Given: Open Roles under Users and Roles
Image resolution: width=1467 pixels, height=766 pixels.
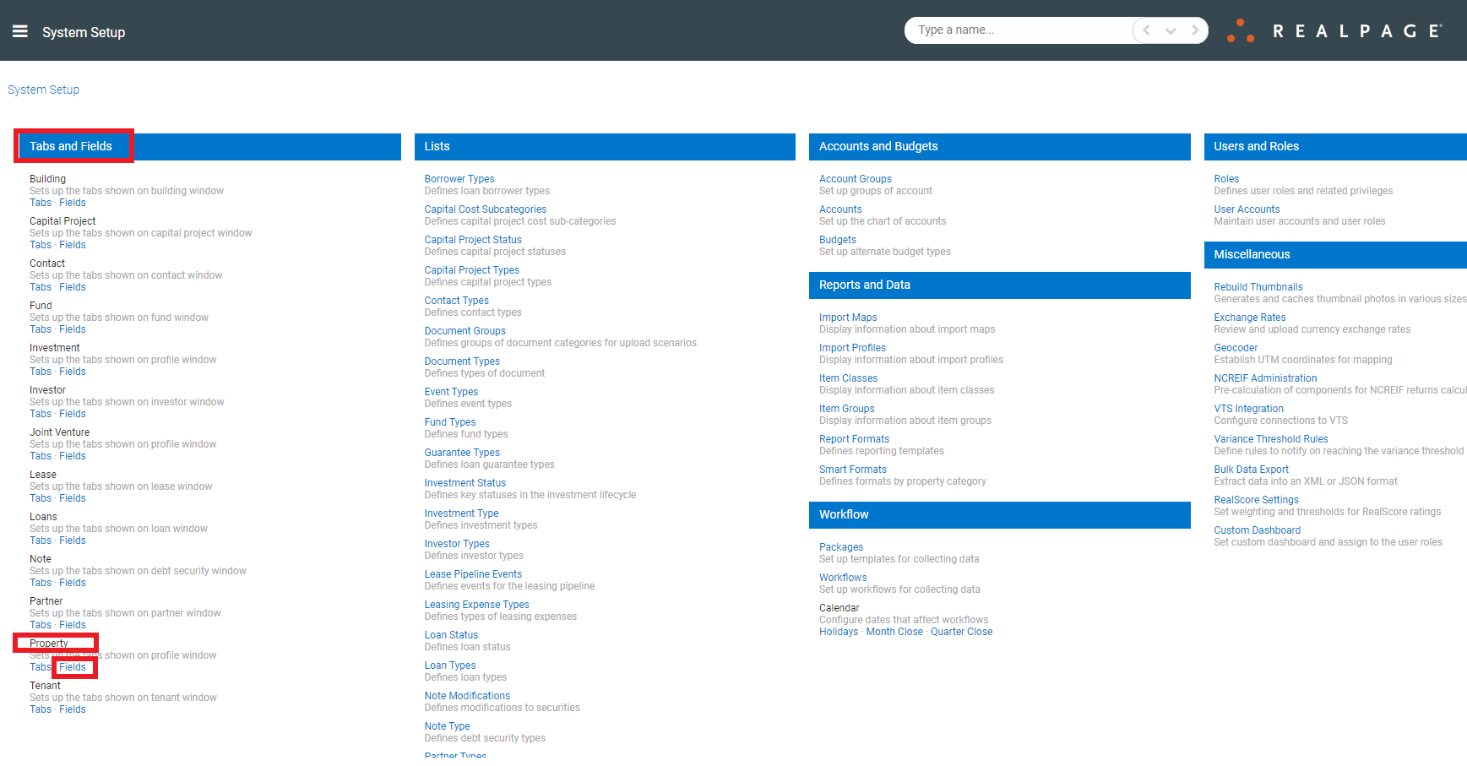Looking at the screenshot, I should tap(1225, 178).
